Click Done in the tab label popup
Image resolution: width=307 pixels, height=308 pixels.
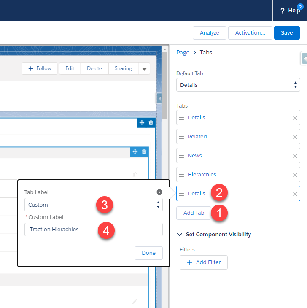(x=148, y=253)
